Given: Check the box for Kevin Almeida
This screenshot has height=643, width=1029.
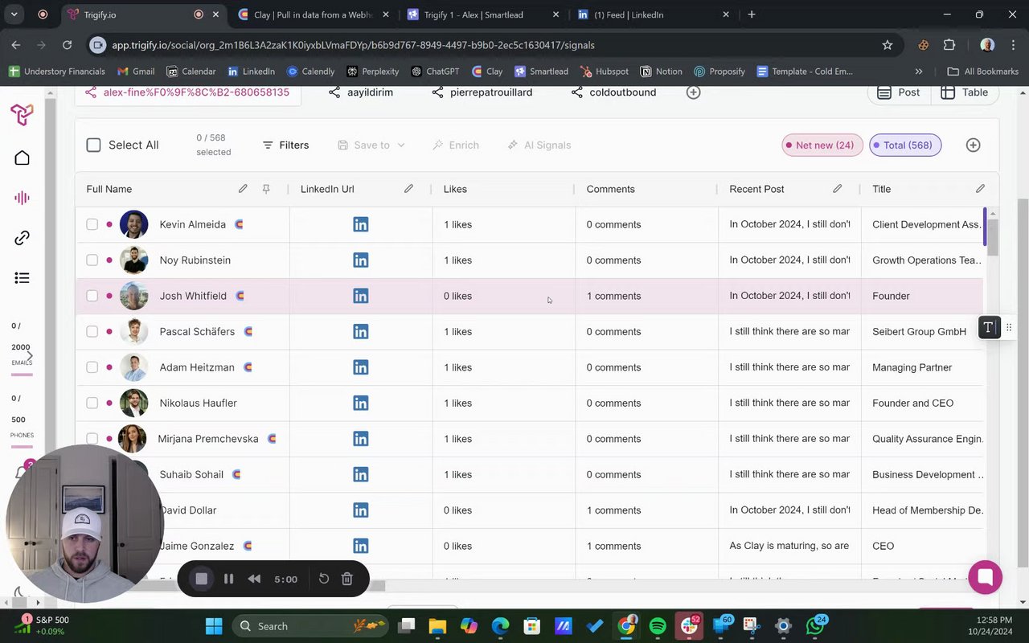Looking at the screenshot, I should point(92,224).
